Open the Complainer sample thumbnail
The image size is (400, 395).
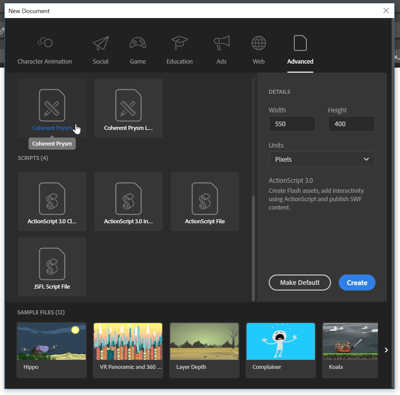(x=281, y=341)
